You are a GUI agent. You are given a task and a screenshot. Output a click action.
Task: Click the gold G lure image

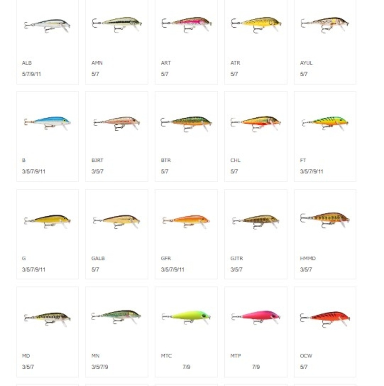pos(47,221)
